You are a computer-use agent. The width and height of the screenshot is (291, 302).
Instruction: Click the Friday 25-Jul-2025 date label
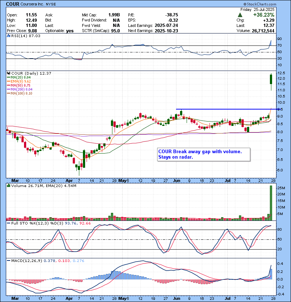257,9
